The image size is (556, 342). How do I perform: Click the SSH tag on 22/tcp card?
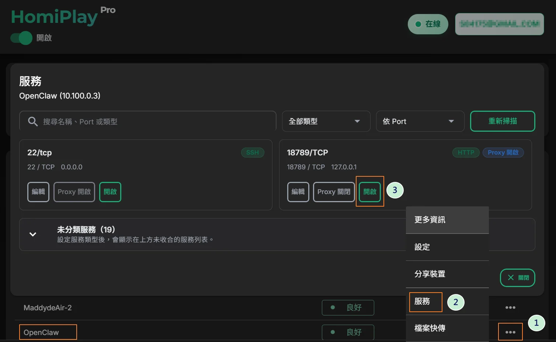(x=253, y=152)
